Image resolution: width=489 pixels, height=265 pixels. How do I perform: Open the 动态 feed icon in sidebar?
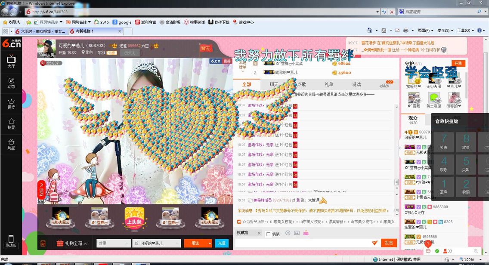click(x=11, y=83)
